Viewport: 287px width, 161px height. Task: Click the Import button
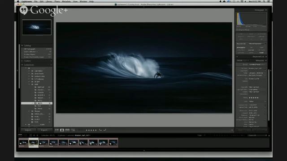point(28,130)
